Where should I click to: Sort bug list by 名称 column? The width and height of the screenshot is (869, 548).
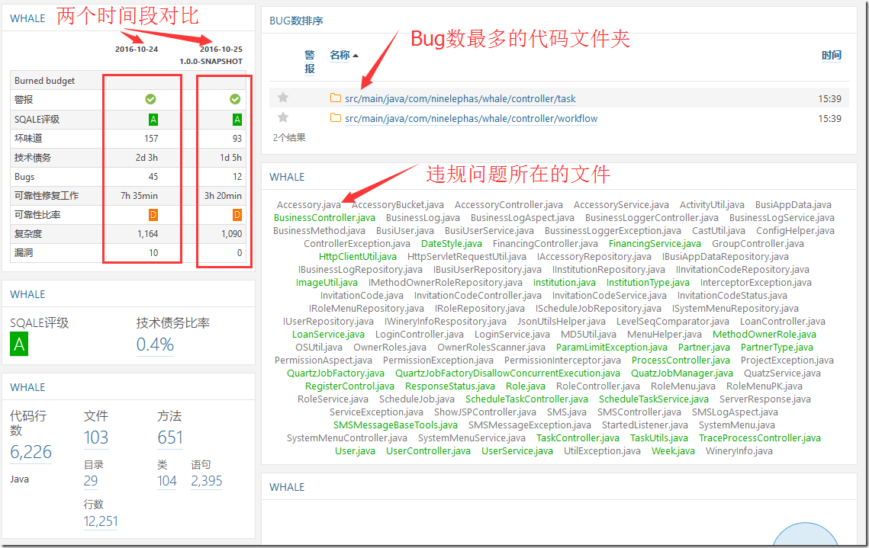coord(340,55)
